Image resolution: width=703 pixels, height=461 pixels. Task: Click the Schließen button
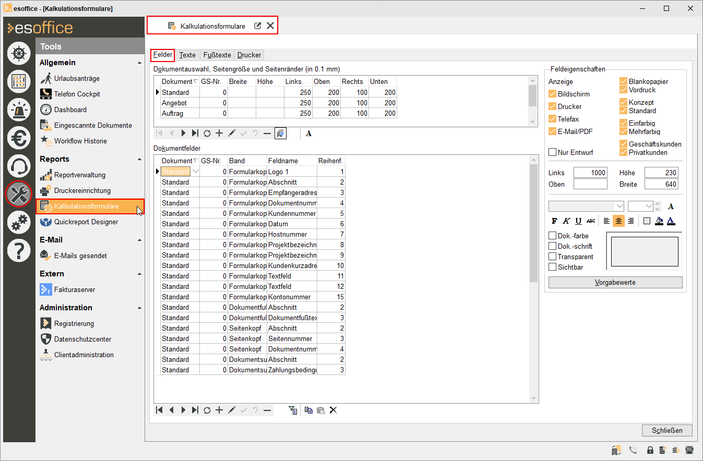[x=667, y=430]
